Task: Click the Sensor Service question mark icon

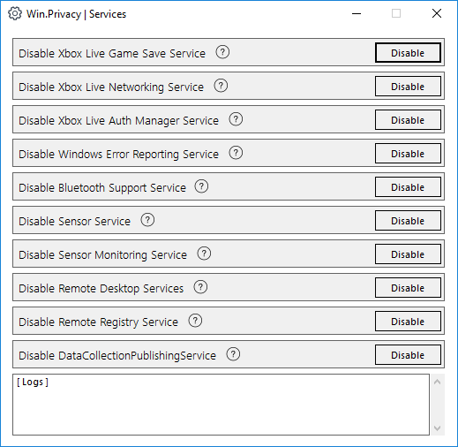Action: [147, 220]
